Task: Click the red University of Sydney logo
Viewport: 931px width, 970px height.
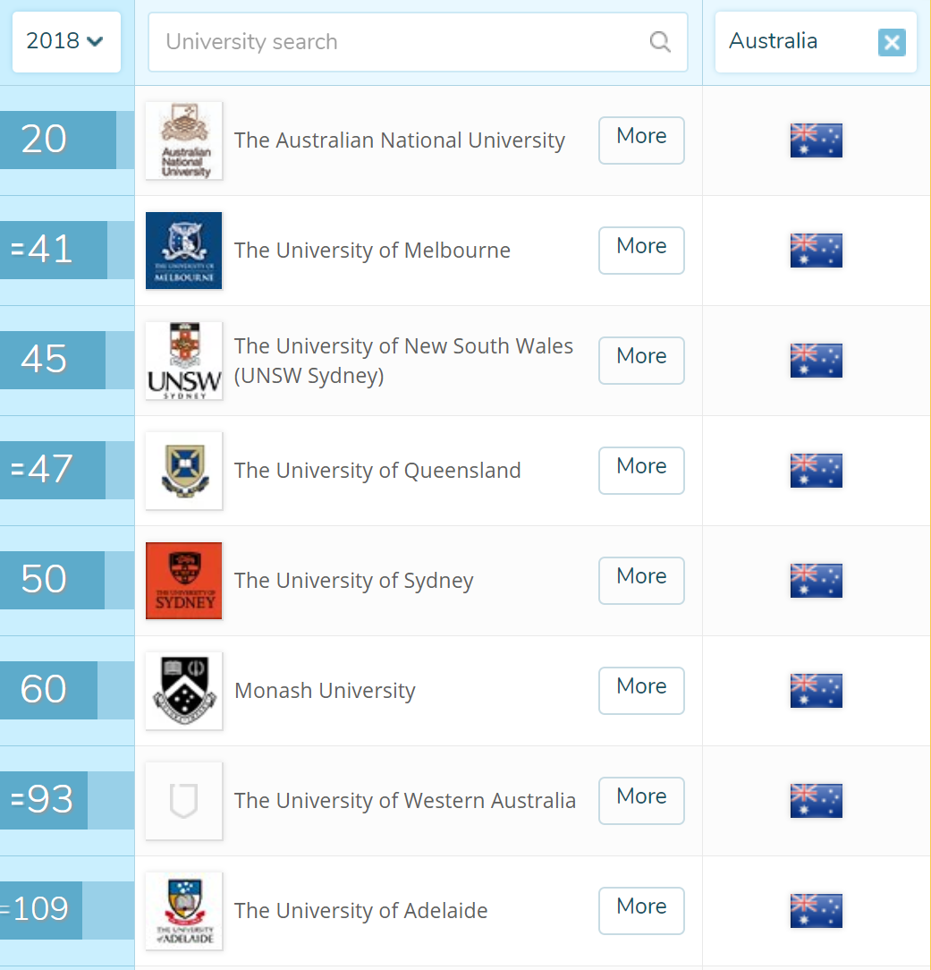Action: [183, 581]
